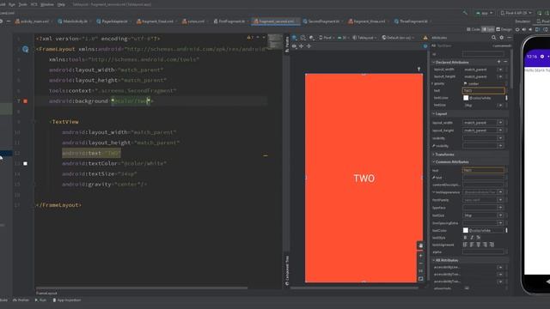The height and width of the screenshot is (309, 550).
Task: Click the orientation toggle icon in design toolbar
Action: point(303,38)
